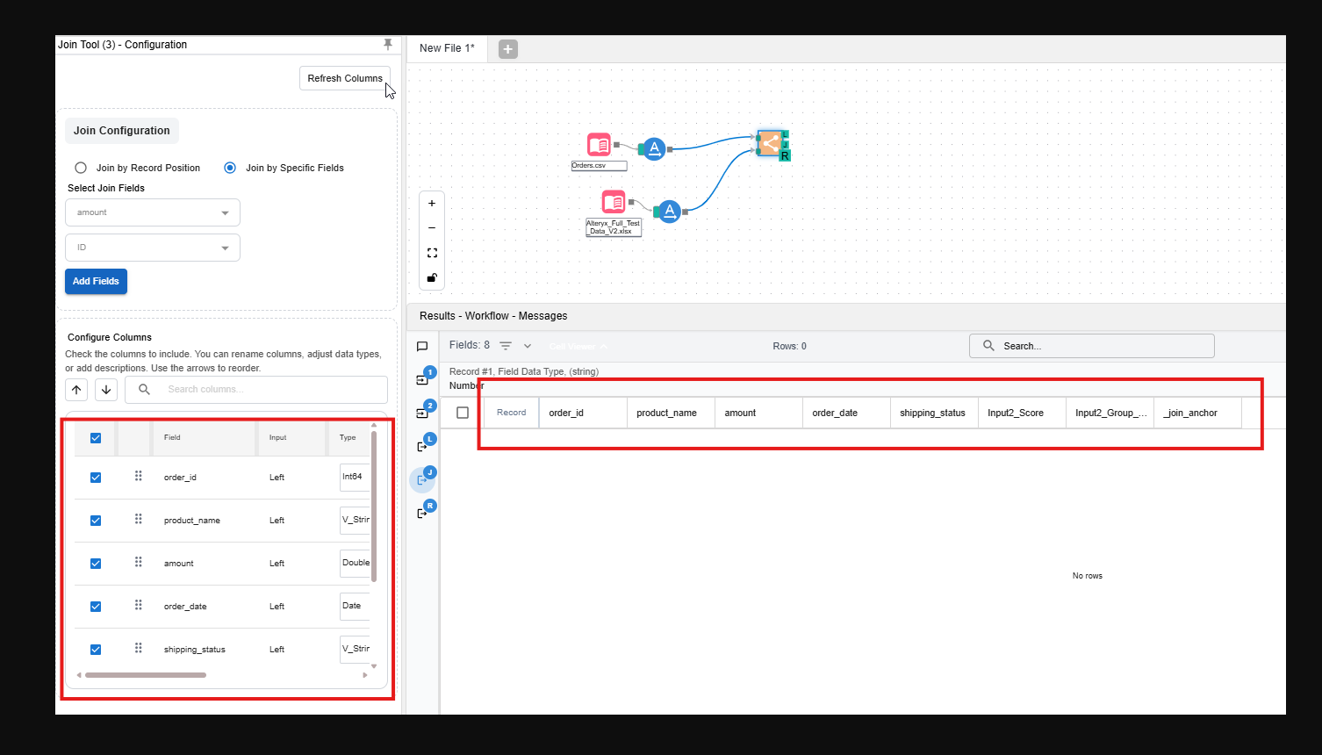Move selected column up with arrow
Viewport: 1322px width, 755px height.
(x=77, y=390)
